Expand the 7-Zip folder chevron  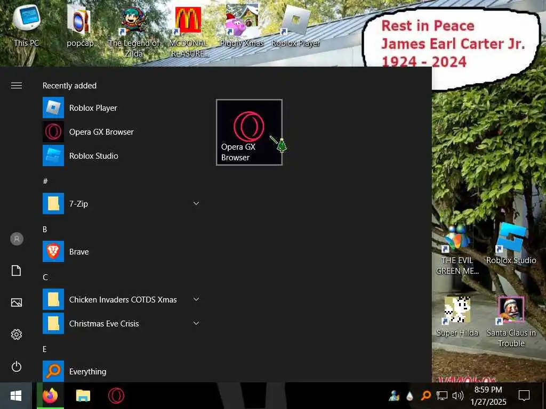point(196,203)
